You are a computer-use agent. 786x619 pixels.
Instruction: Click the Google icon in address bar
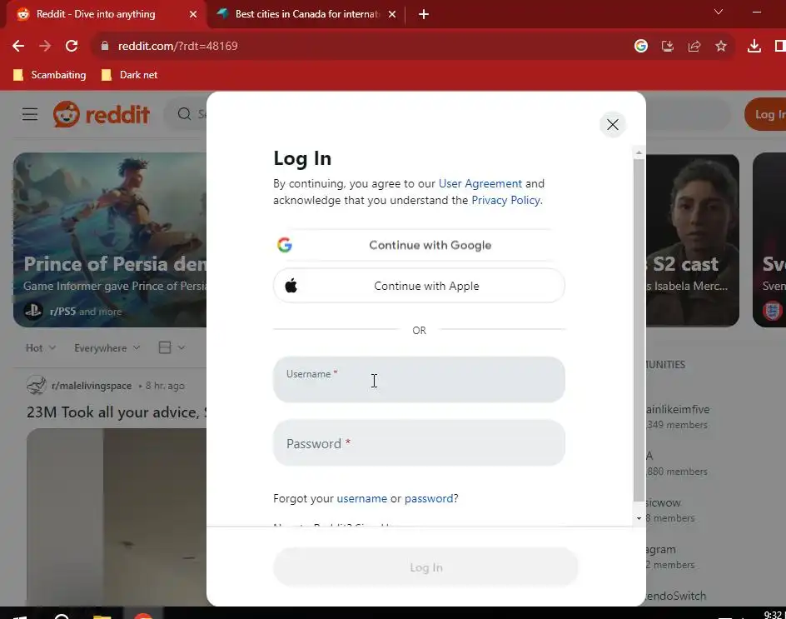640,46
